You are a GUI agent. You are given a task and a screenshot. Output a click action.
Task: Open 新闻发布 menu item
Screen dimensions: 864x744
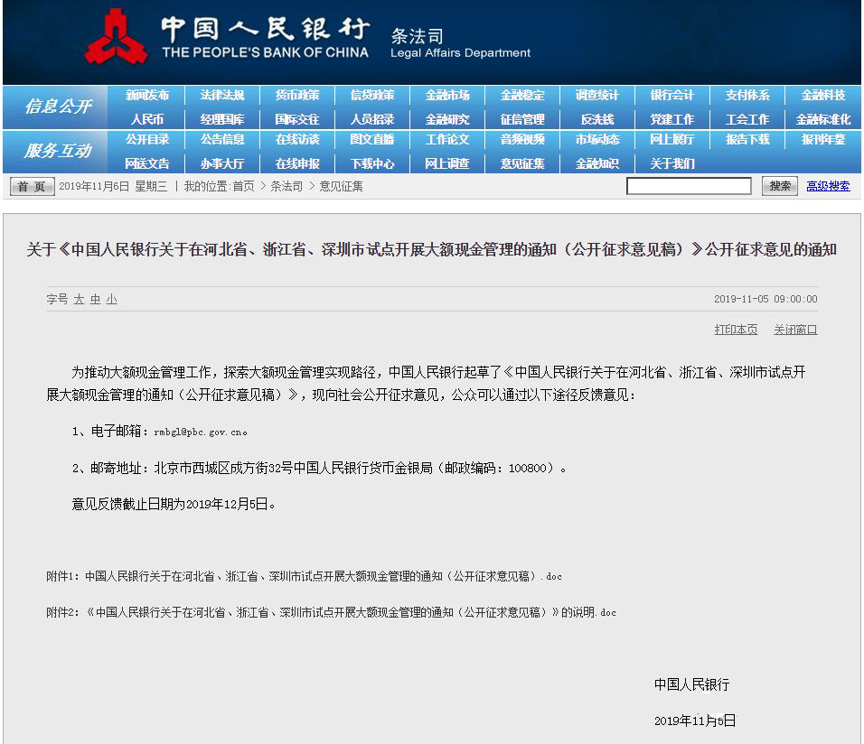pos(147,96)
